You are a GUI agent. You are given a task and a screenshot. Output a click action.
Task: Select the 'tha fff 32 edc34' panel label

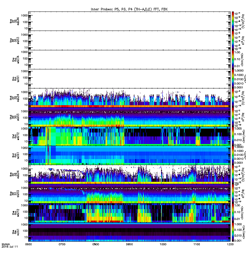14,21
